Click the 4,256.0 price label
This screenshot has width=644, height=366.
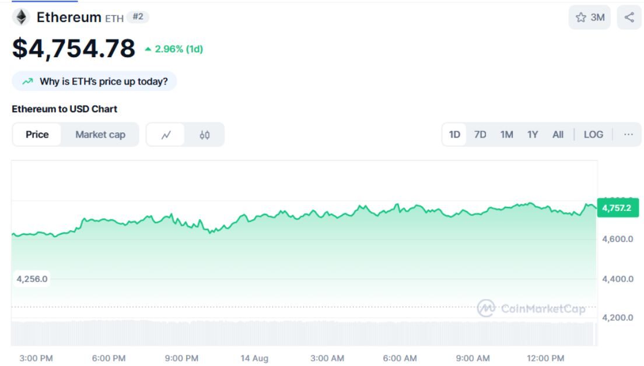pos(32,279)
